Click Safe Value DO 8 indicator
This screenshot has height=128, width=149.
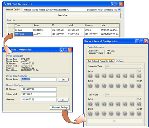pyautogui.click(x=90, y=114)
